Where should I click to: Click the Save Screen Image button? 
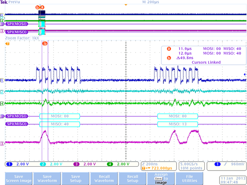[x=18, y=179]
